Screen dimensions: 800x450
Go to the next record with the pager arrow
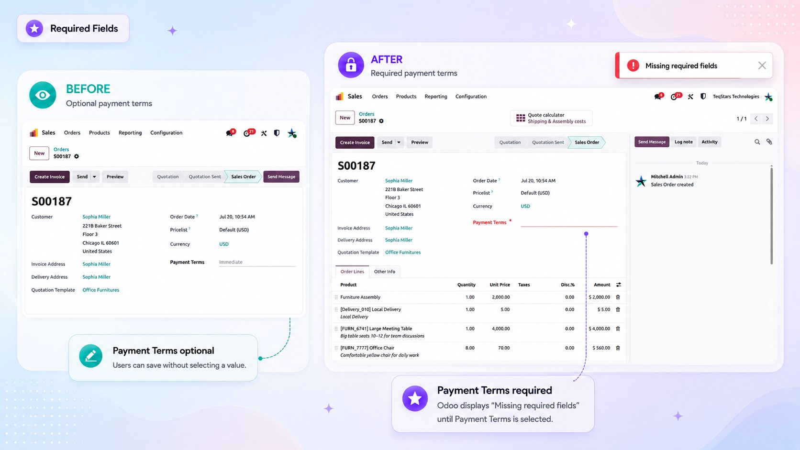point(767,119)
